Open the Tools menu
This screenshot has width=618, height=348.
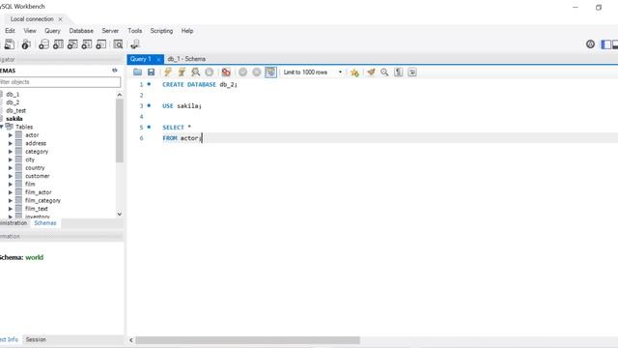[135, 31]
